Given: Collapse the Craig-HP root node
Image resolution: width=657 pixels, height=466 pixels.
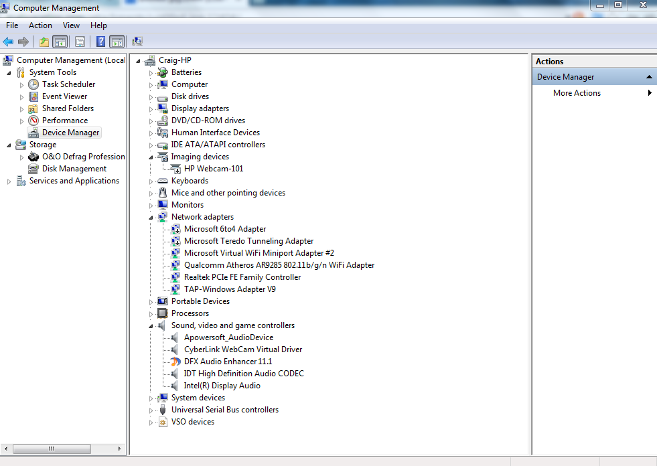Looking at the screenshot, I should click(x=138, y=61).
